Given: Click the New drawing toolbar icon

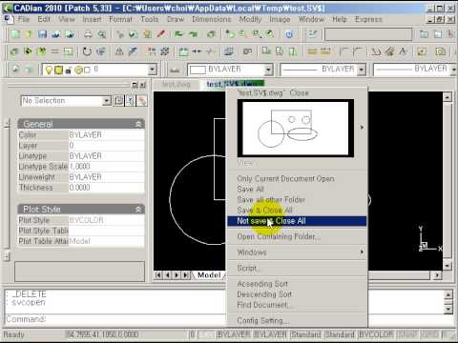Looking at the screenshot, I should (x=15, y=34).
